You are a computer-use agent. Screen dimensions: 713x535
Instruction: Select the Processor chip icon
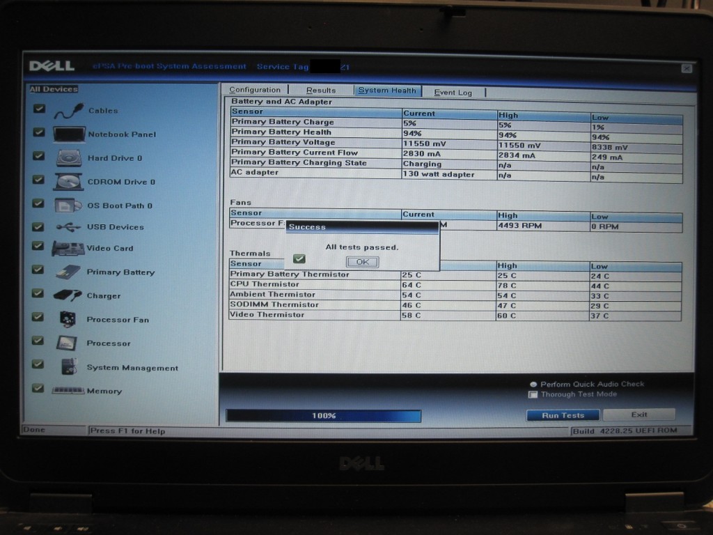coord(67,343)
